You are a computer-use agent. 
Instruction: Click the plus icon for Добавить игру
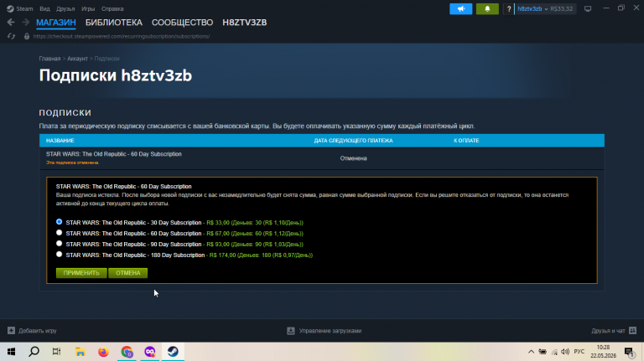coord(11,330)
